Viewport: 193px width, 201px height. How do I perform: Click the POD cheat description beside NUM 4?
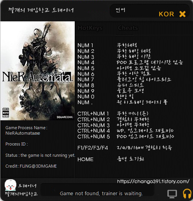[x=150, y=62]
